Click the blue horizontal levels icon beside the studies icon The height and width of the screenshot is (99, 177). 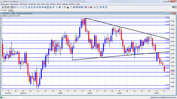[65, 7]
